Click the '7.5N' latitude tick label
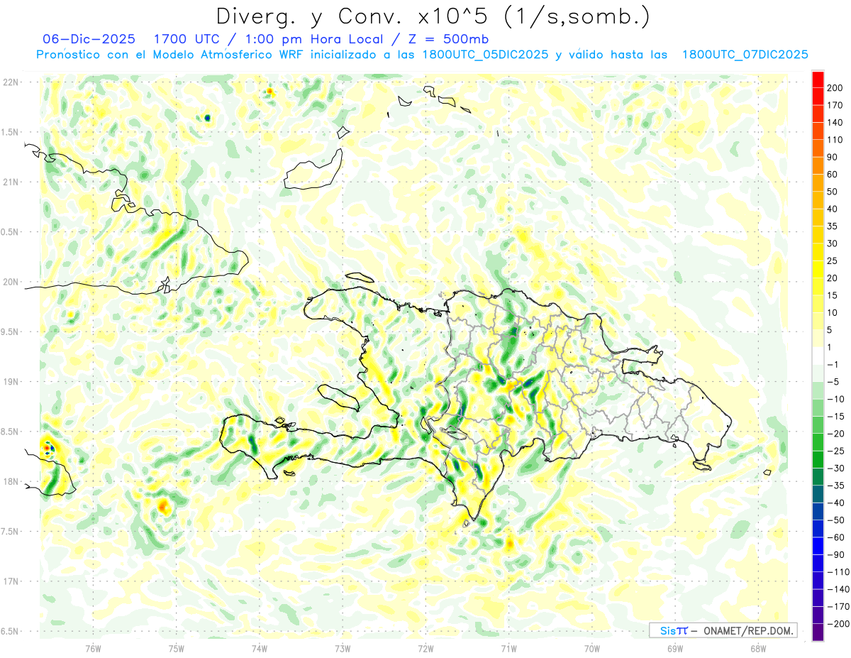Viewport: 851px width, 658px height. (x=11, y=532)
